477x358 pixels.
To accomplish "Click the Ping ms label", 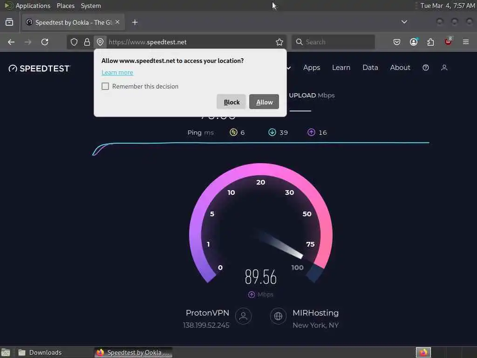I will pyautogui.click(x=200, y=132).
